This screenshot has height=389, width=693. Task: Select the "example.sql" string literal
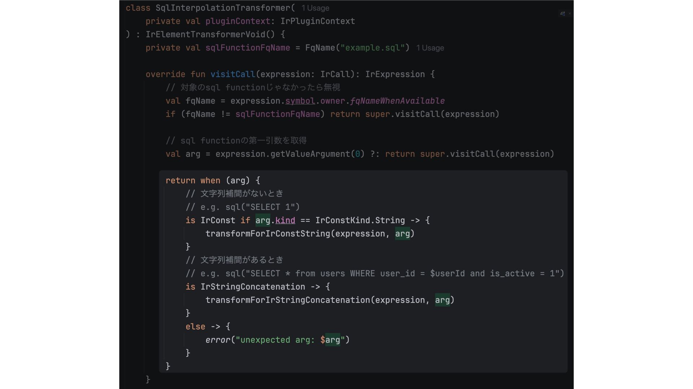372,48
